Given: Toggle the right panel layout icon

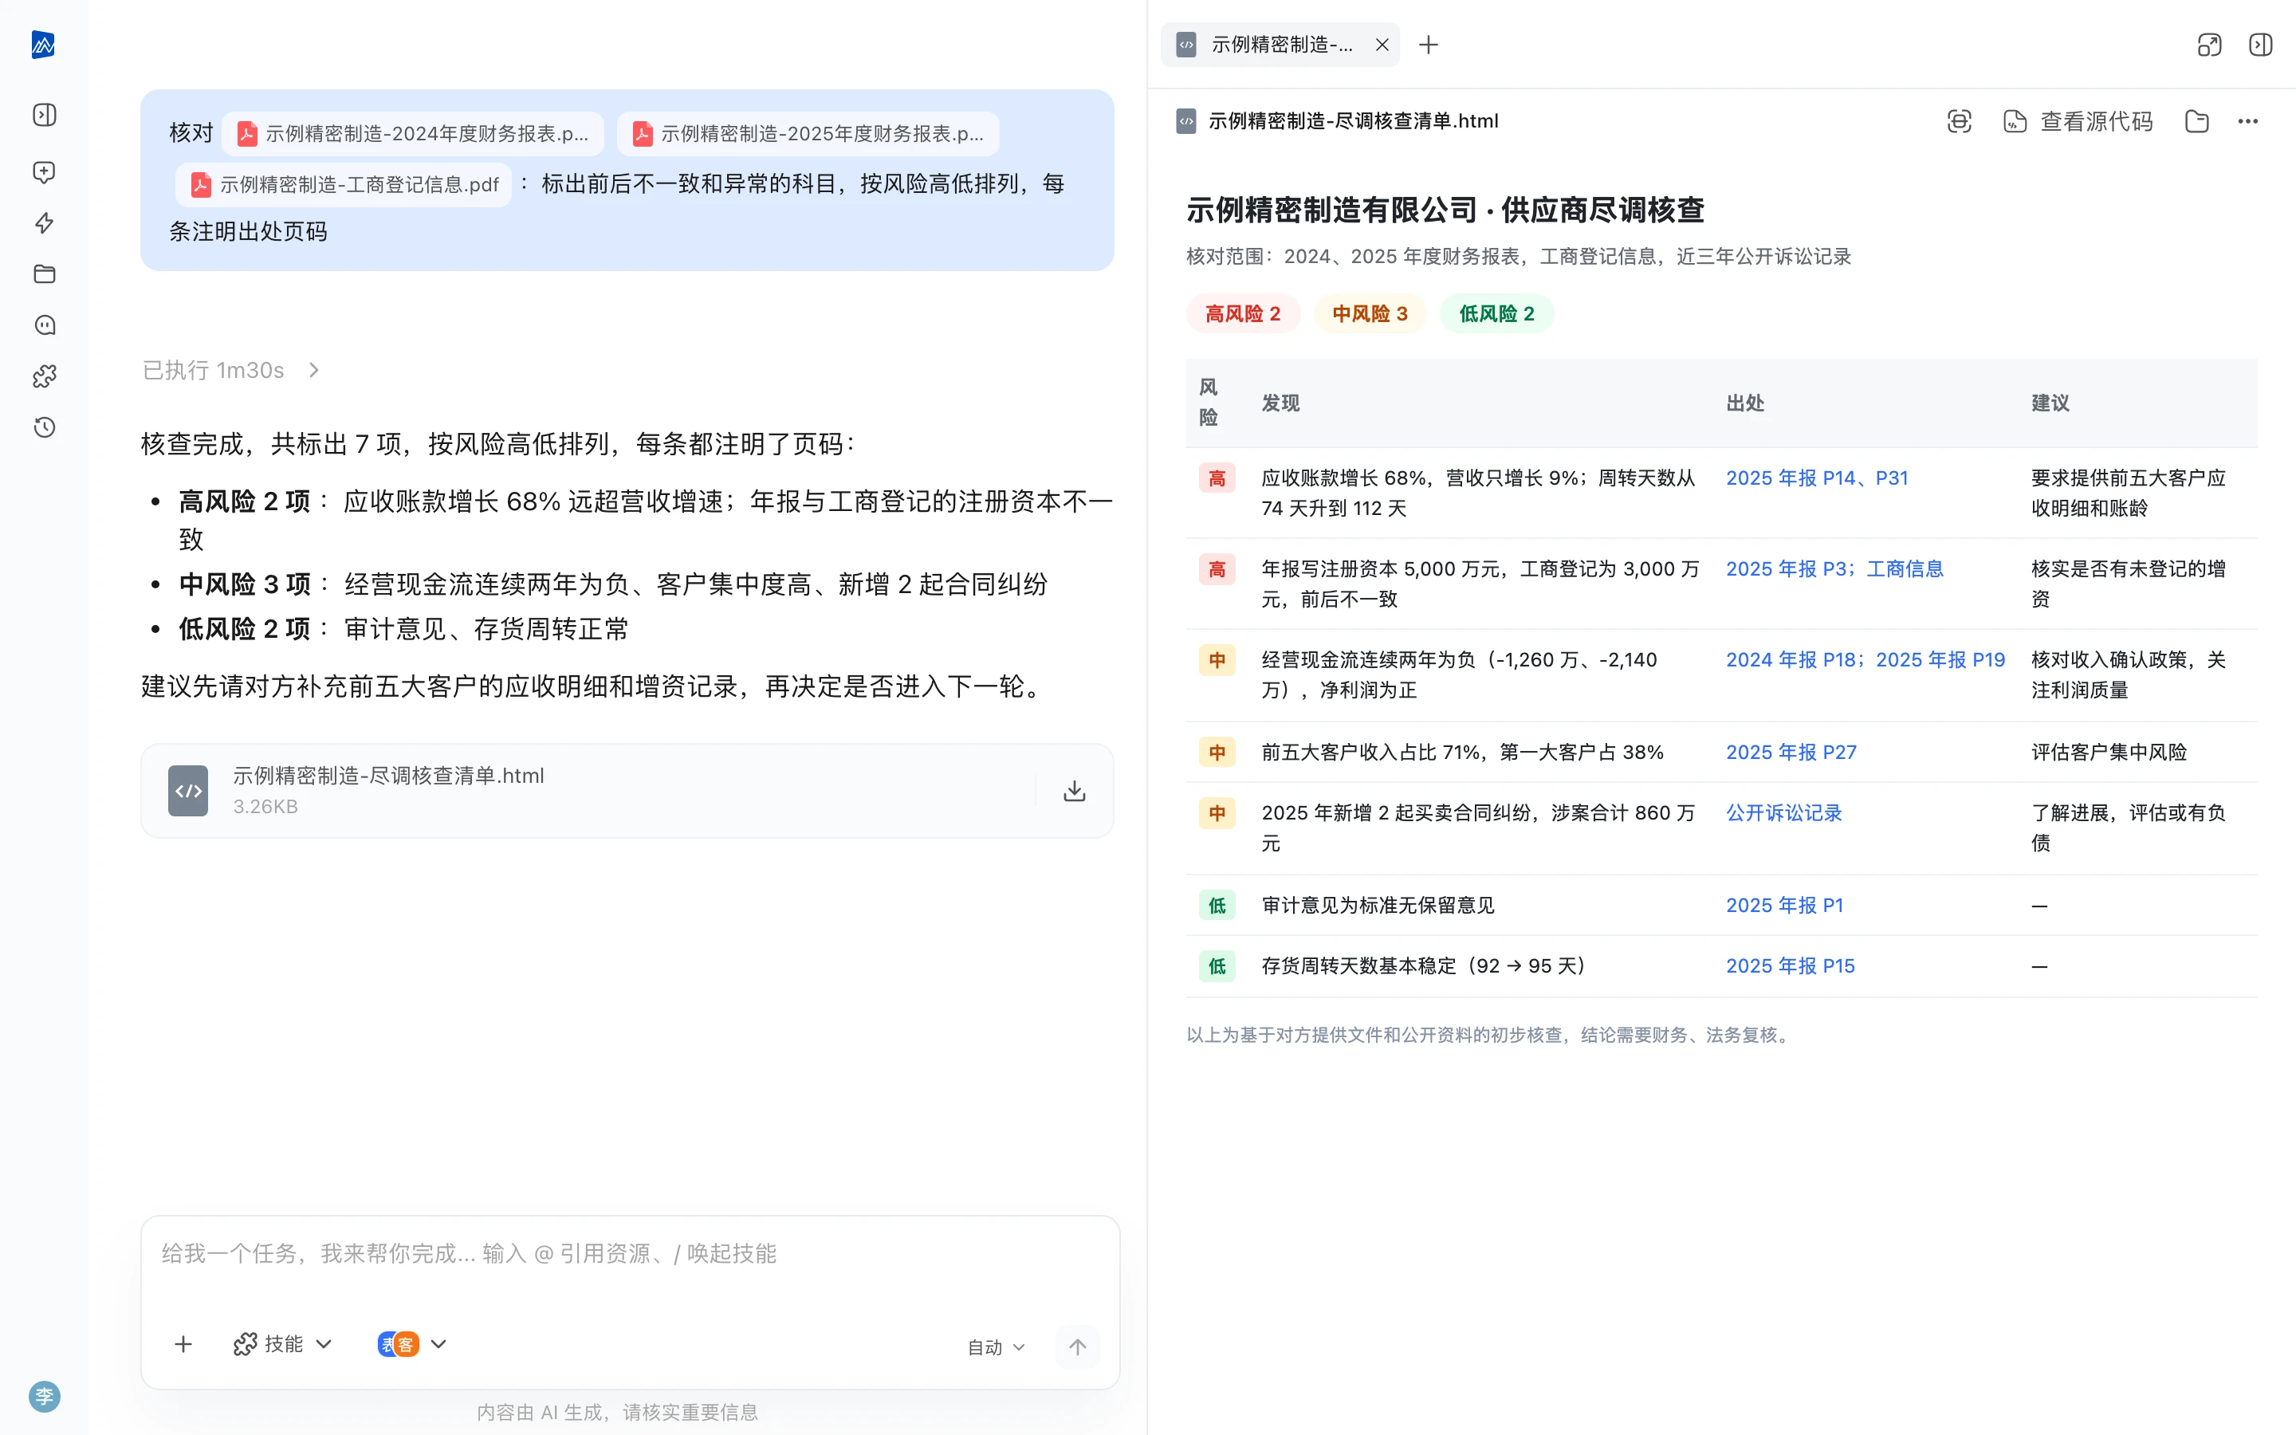Looking at the screenshot, I should [x=2260, y=45].
